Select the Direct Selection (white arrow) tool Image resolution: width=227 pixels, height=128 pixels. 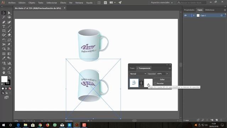[9, 13]
